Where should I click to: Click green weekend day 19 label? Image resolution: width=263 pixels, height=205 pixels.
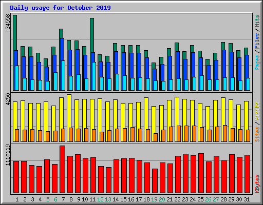154,199
